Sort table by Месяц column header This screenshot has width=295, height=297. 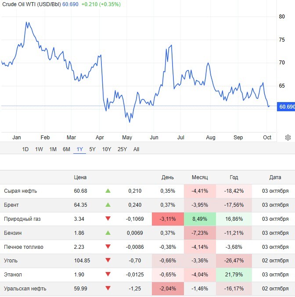point(200,177)
